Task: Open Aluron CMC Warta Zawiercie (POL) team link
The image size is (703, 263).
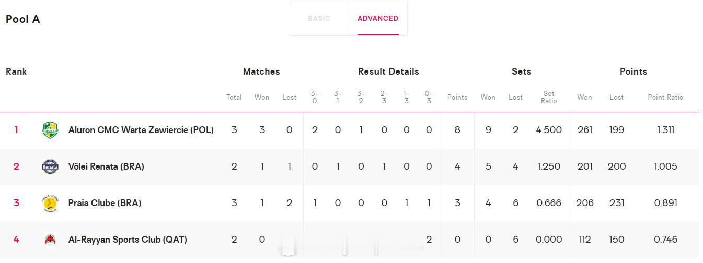Action: coord(141,130)
